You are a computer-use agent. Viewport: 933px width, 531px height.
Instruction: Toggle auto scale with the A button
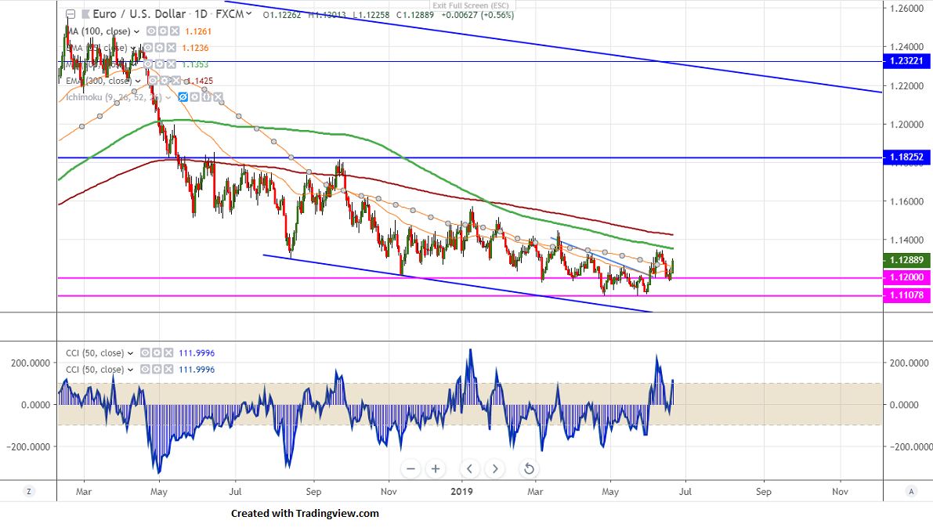tap(911, 491)
